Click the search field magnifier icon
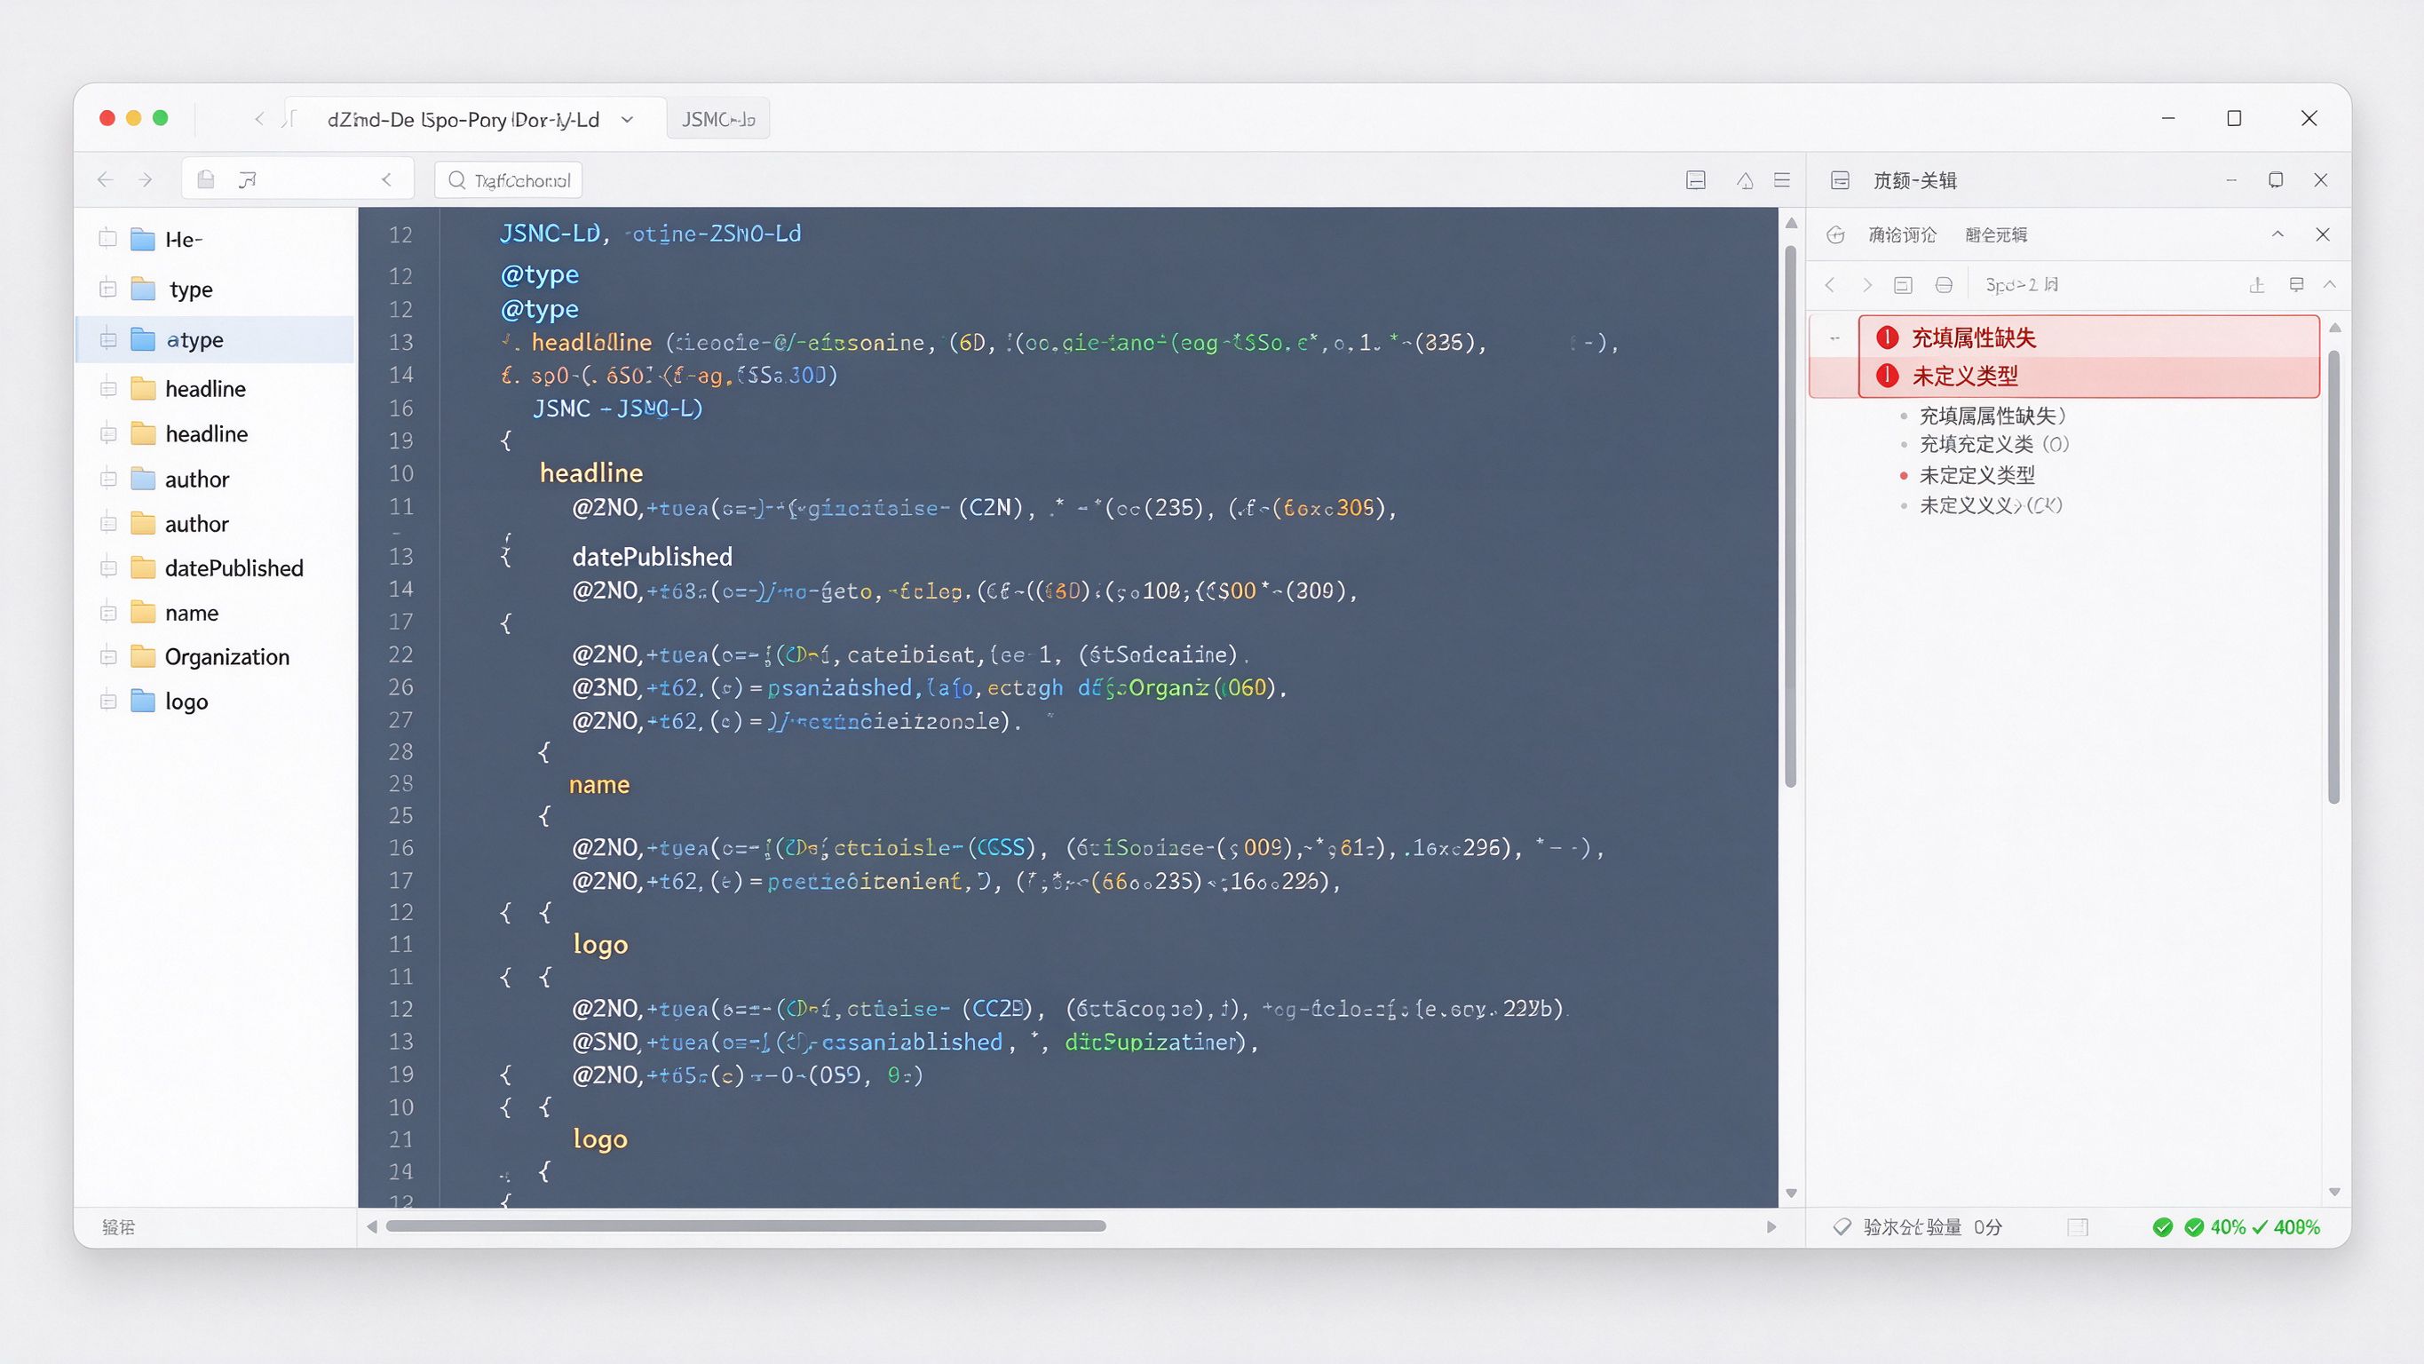 pos(457,179)
